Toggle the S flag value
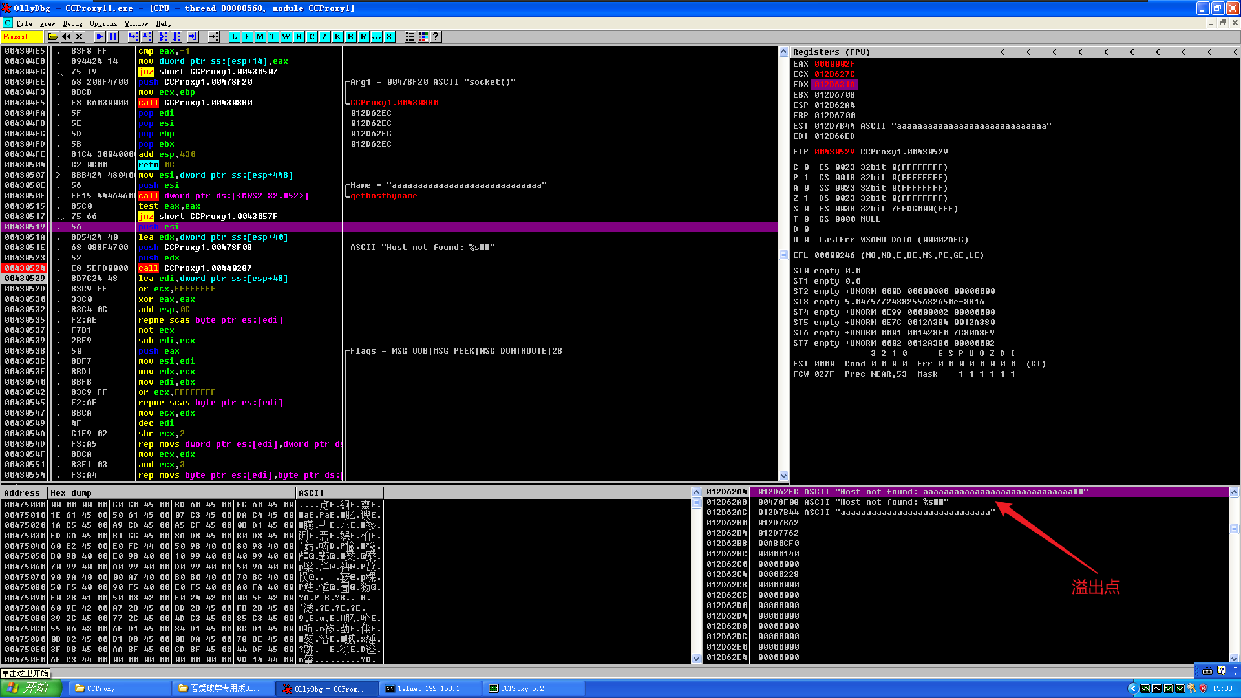 806,209
